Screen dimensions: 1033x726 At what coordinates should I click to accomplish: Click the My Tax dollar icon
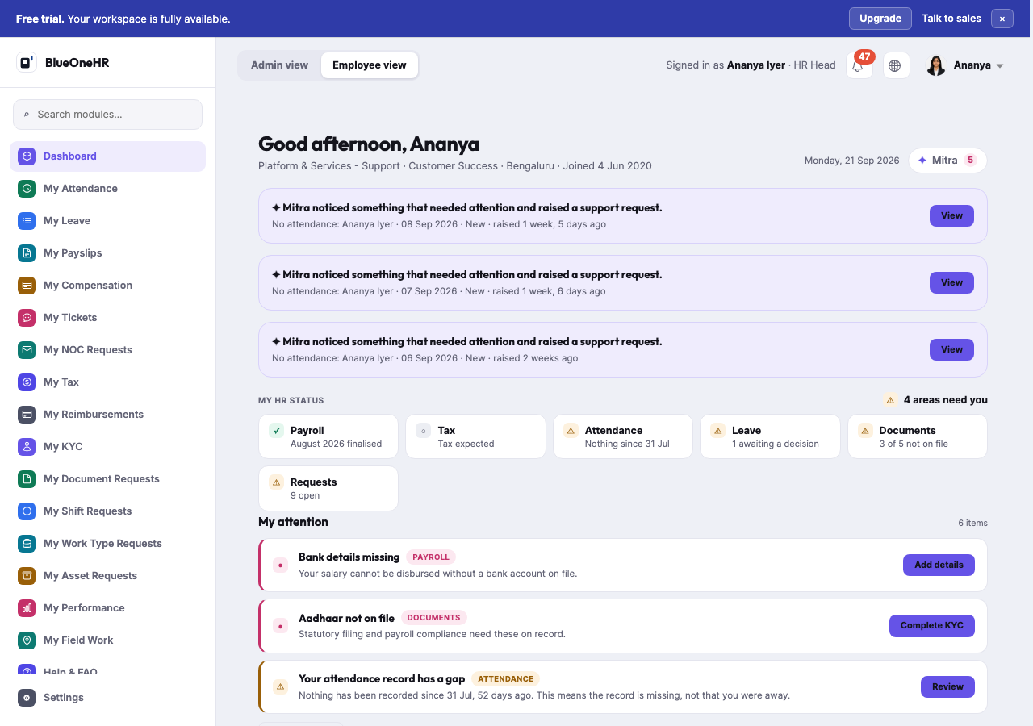[x=27, y=382]
